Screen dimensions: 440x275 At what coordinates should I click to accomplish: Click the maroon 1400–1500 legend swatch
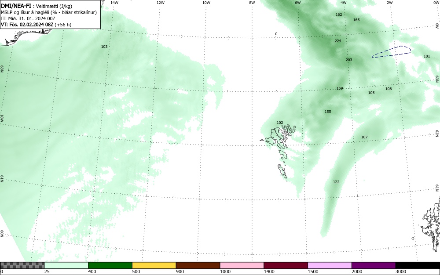coord(286,265)
